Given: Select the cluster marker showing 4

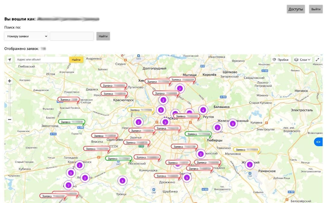Looking at the screenshot, I should (x=203, y=110).
